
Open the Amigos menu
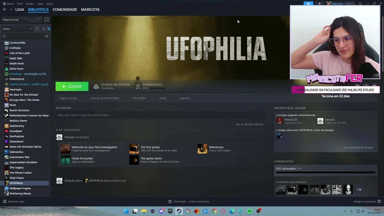tap(30, 4)
